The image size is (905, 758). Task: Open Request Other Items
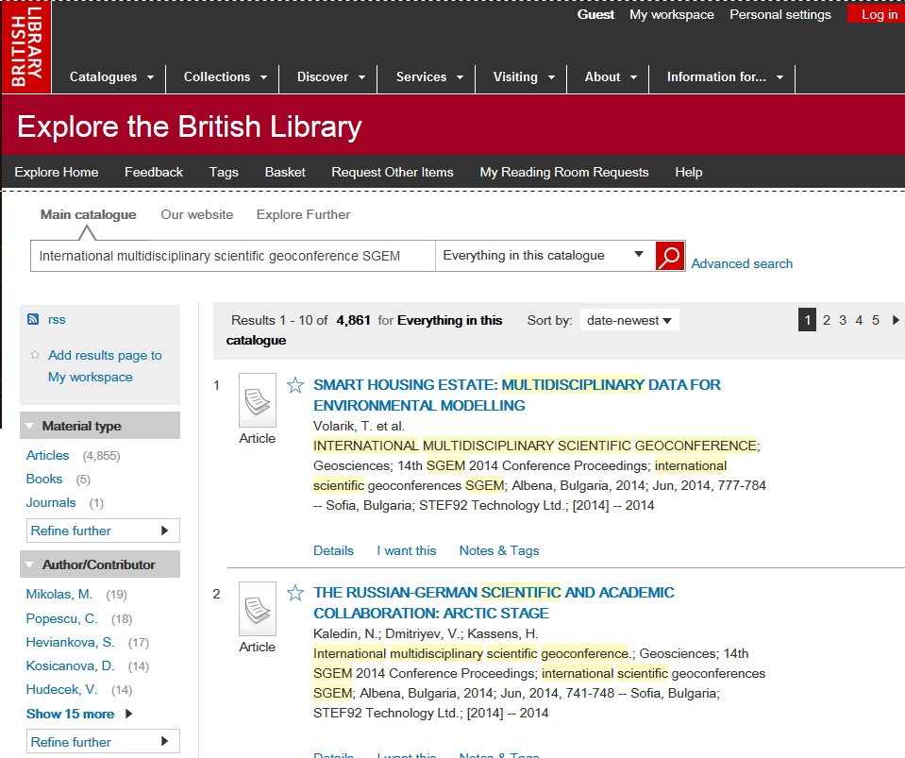[x=393, y=172]
